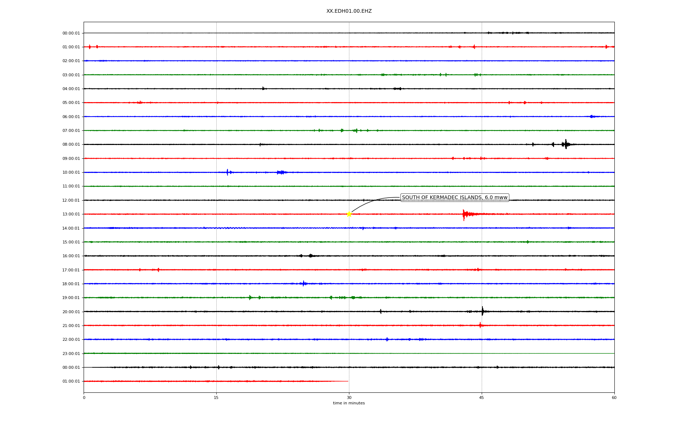Image resolution: width=698 pixels, height=436 pixels.
Task: Click the black spike on 20:00 trace
Action: [x=482, y=311]
